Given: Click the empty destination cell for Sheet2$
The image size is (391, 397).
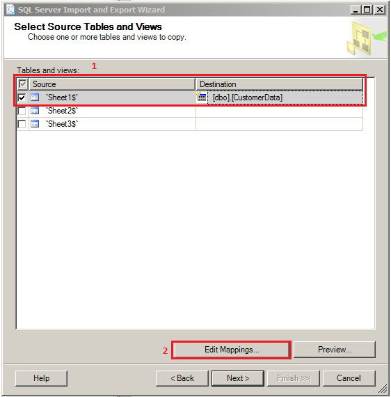Looking at the screenshot, I should click(x=279, y=111).
